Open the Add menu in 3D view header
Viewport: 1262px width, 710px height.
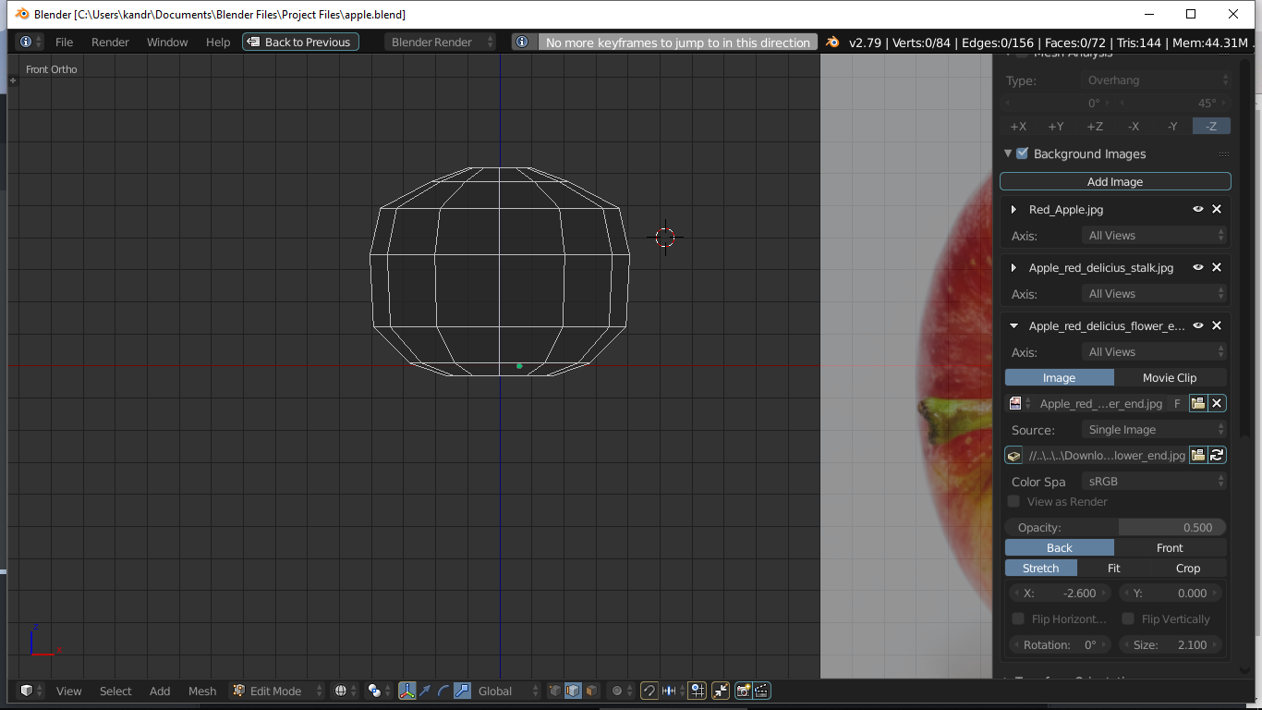pyautogui.click(x=160, y=691)
